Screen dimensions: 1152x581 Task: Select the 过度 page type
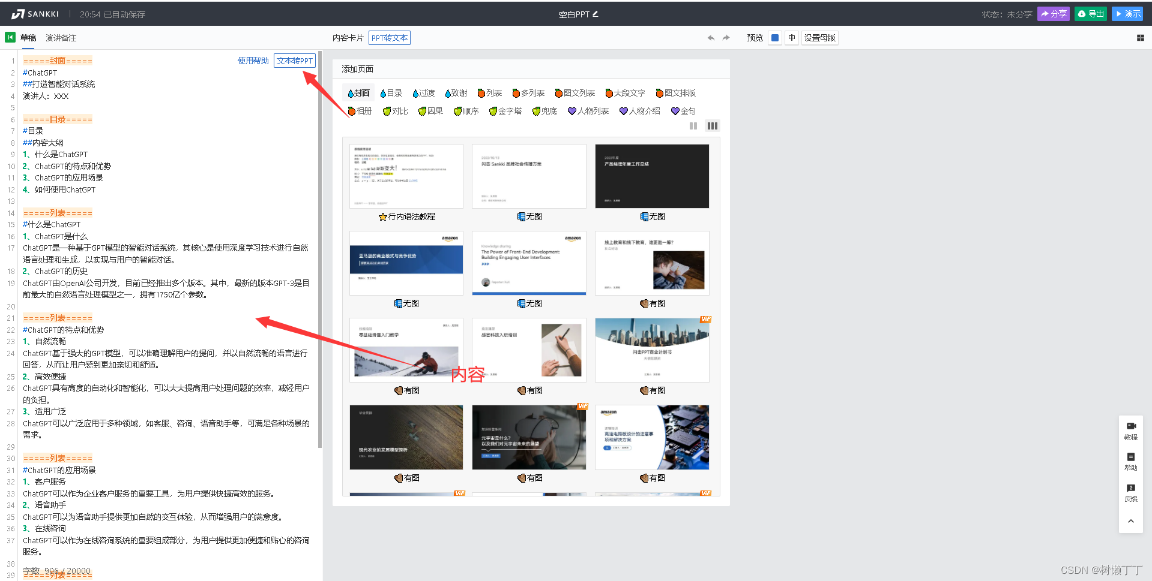pyautogui.click(x=424, y=93)
